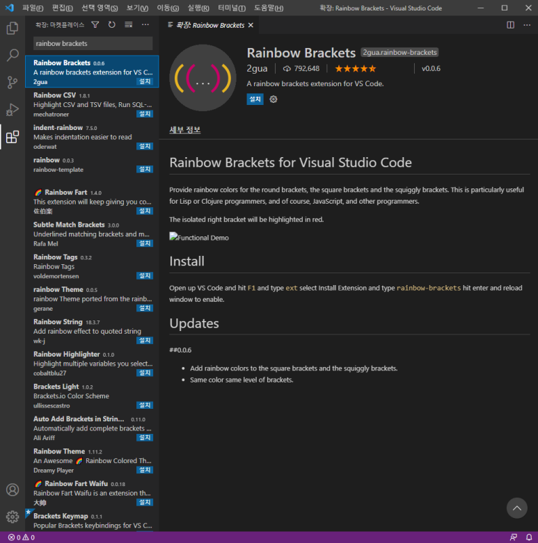Refresh the extension marketplace list
Viewport: 538px width, 543px height.
click(111, 24)
